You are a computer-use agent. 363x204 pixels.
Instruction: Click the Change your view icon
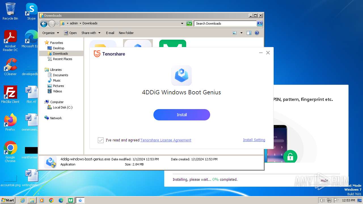[235, 33]
